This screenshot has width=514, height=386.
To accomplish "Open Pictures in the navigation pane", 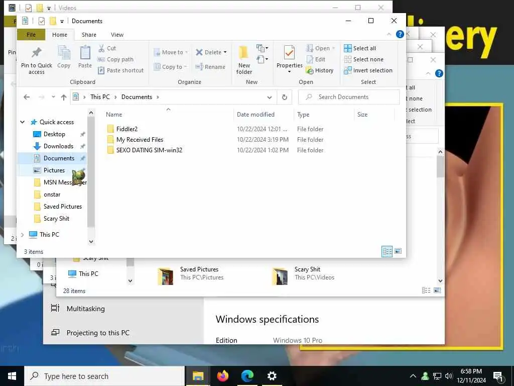I will click(54, 170).
